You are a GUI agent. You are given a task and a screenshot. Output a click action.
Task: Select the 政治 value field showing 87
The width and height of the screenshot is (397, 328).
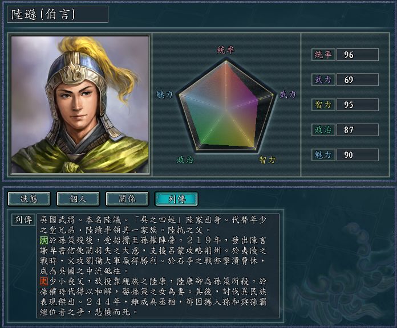click(x=358, y=130)
